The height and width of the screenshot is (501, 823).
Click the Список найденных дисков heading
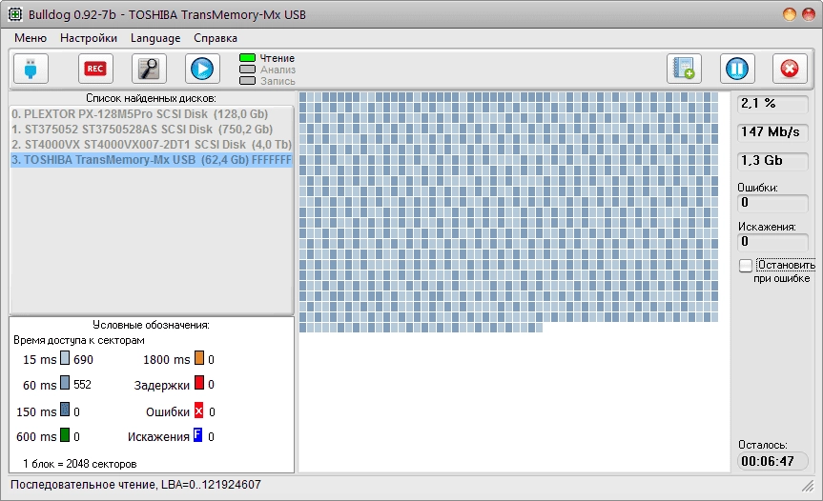pos(152,98)
